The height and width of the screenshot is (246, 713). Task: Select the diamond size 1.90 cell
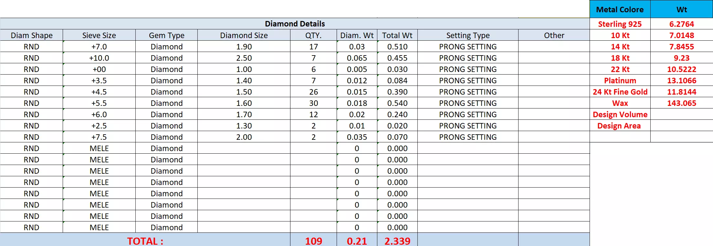(x=244, y=46)
